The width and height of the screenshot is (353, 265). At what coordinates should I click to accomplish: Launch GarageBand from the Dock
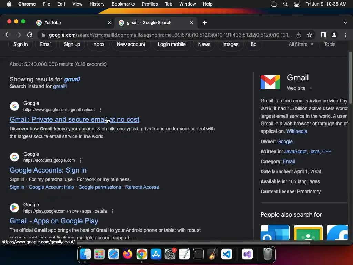pos(212,254)
